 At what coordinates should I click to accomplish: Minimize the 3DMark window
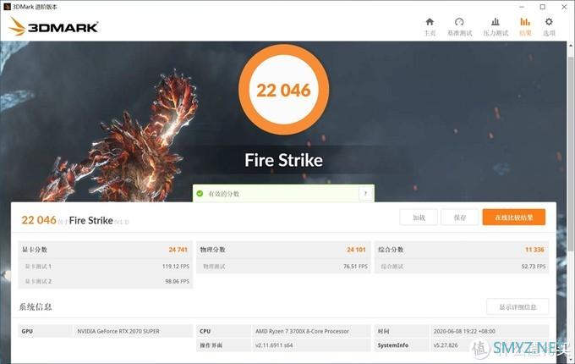click(x=522, y=7)
